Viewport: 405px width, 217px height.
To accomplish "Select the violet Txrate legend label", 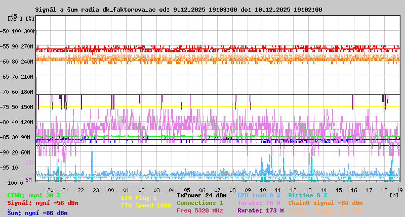I will [x=259, y=203].
